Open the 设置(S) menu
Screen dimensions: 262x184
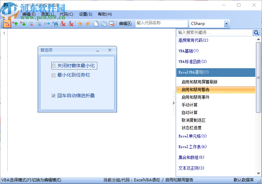85,14
